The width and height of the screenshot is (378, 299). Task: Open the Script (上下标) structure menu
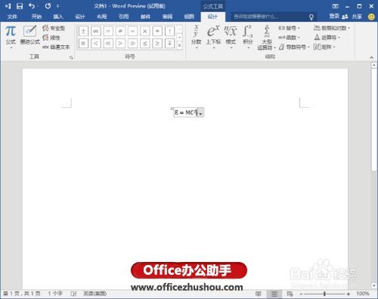pyautogui.click(x=213, y=36)
